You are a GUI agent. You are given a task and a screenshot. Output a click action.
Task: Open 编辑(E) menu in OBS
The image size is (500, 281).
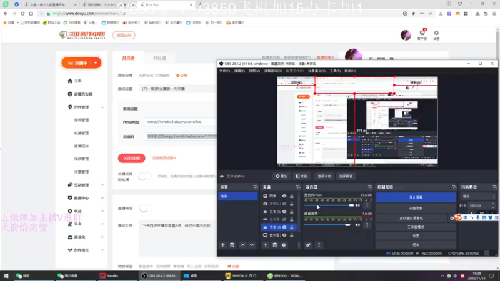click(x=239, y=71)
